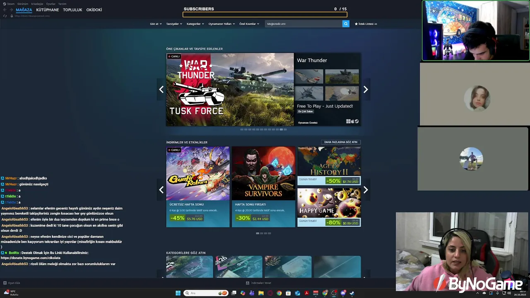Click the En Çok Satan tag

click(x=306, y=111)
